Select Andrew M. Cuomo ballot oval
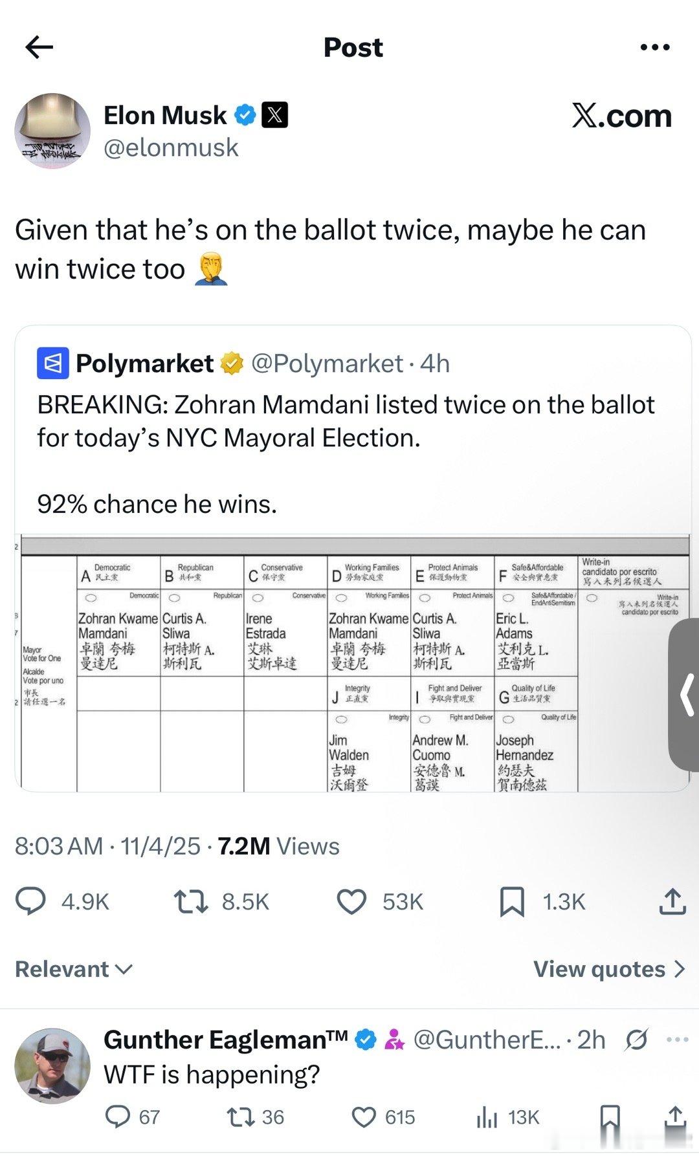This screenshot has width=699, height=1156. pyautogui.click(x=425, y=719)
